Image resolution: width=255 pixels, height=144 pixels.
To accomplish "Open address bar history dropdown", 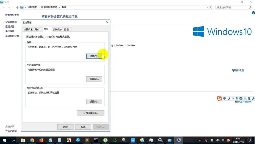I will 207,7.
